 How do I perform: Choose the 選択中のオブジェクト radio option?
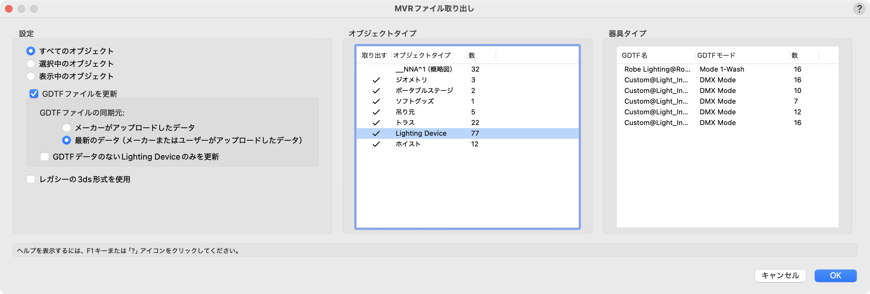point(31,63)
